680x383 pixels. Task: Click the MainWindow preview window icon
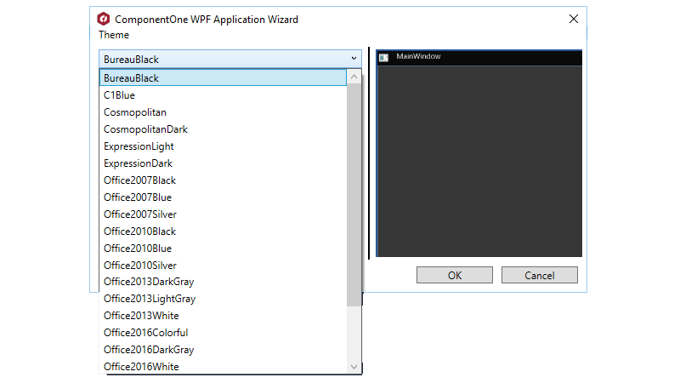coord(384,57)
